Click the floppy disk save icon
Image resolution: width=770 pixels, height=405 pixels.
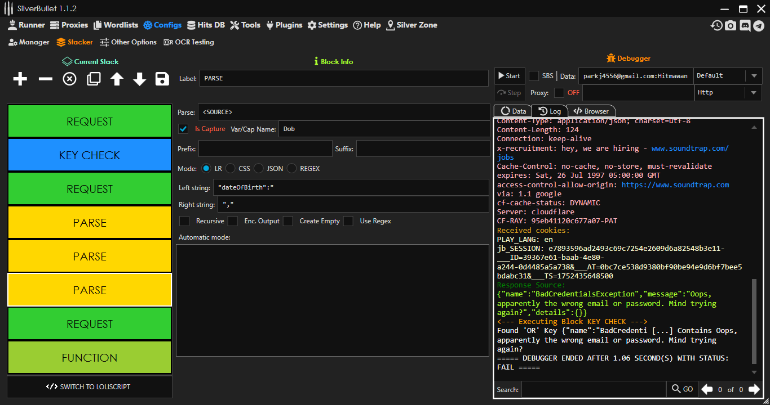coord(162,79)
